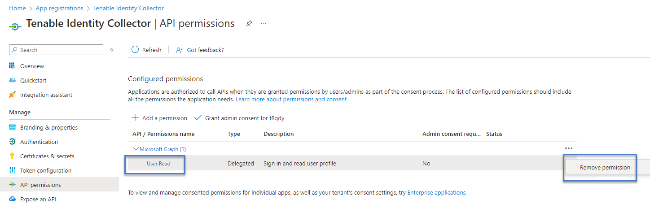The height and width of the screenshot is (204, 650).
Task: Click the plus icon for Add a permission
Action: tap(135, 118)
